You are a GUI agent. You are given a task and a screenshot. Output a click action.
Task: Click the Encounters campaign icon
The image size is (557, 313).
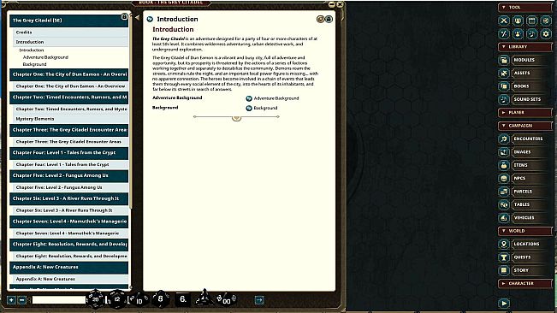tap(504, 139)
